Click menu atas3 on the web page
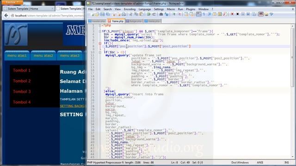The image size is (296, 166). pos(70,55)
